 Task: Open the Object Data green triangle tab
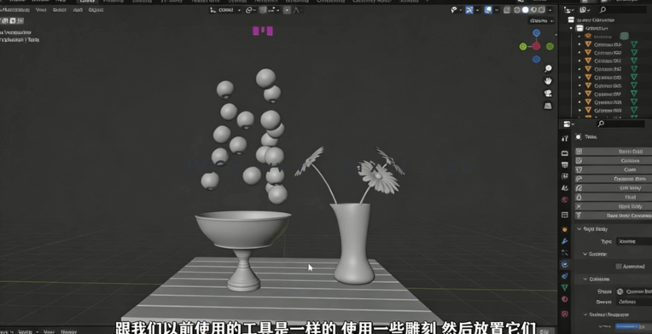click(x=564, y=287)
